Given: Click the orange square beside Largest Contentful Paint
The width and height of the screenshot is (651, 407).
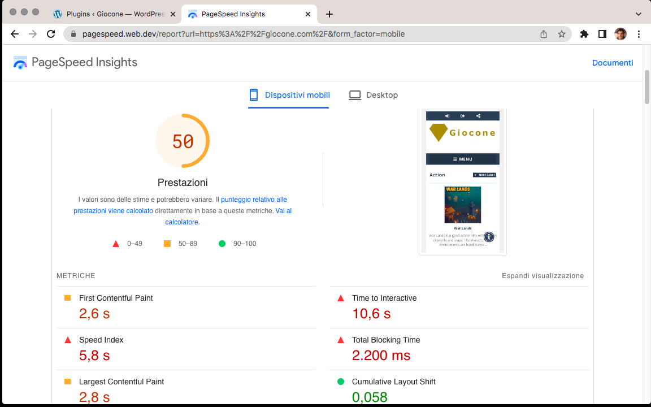Looking at the screenshot, I should 68,382.
